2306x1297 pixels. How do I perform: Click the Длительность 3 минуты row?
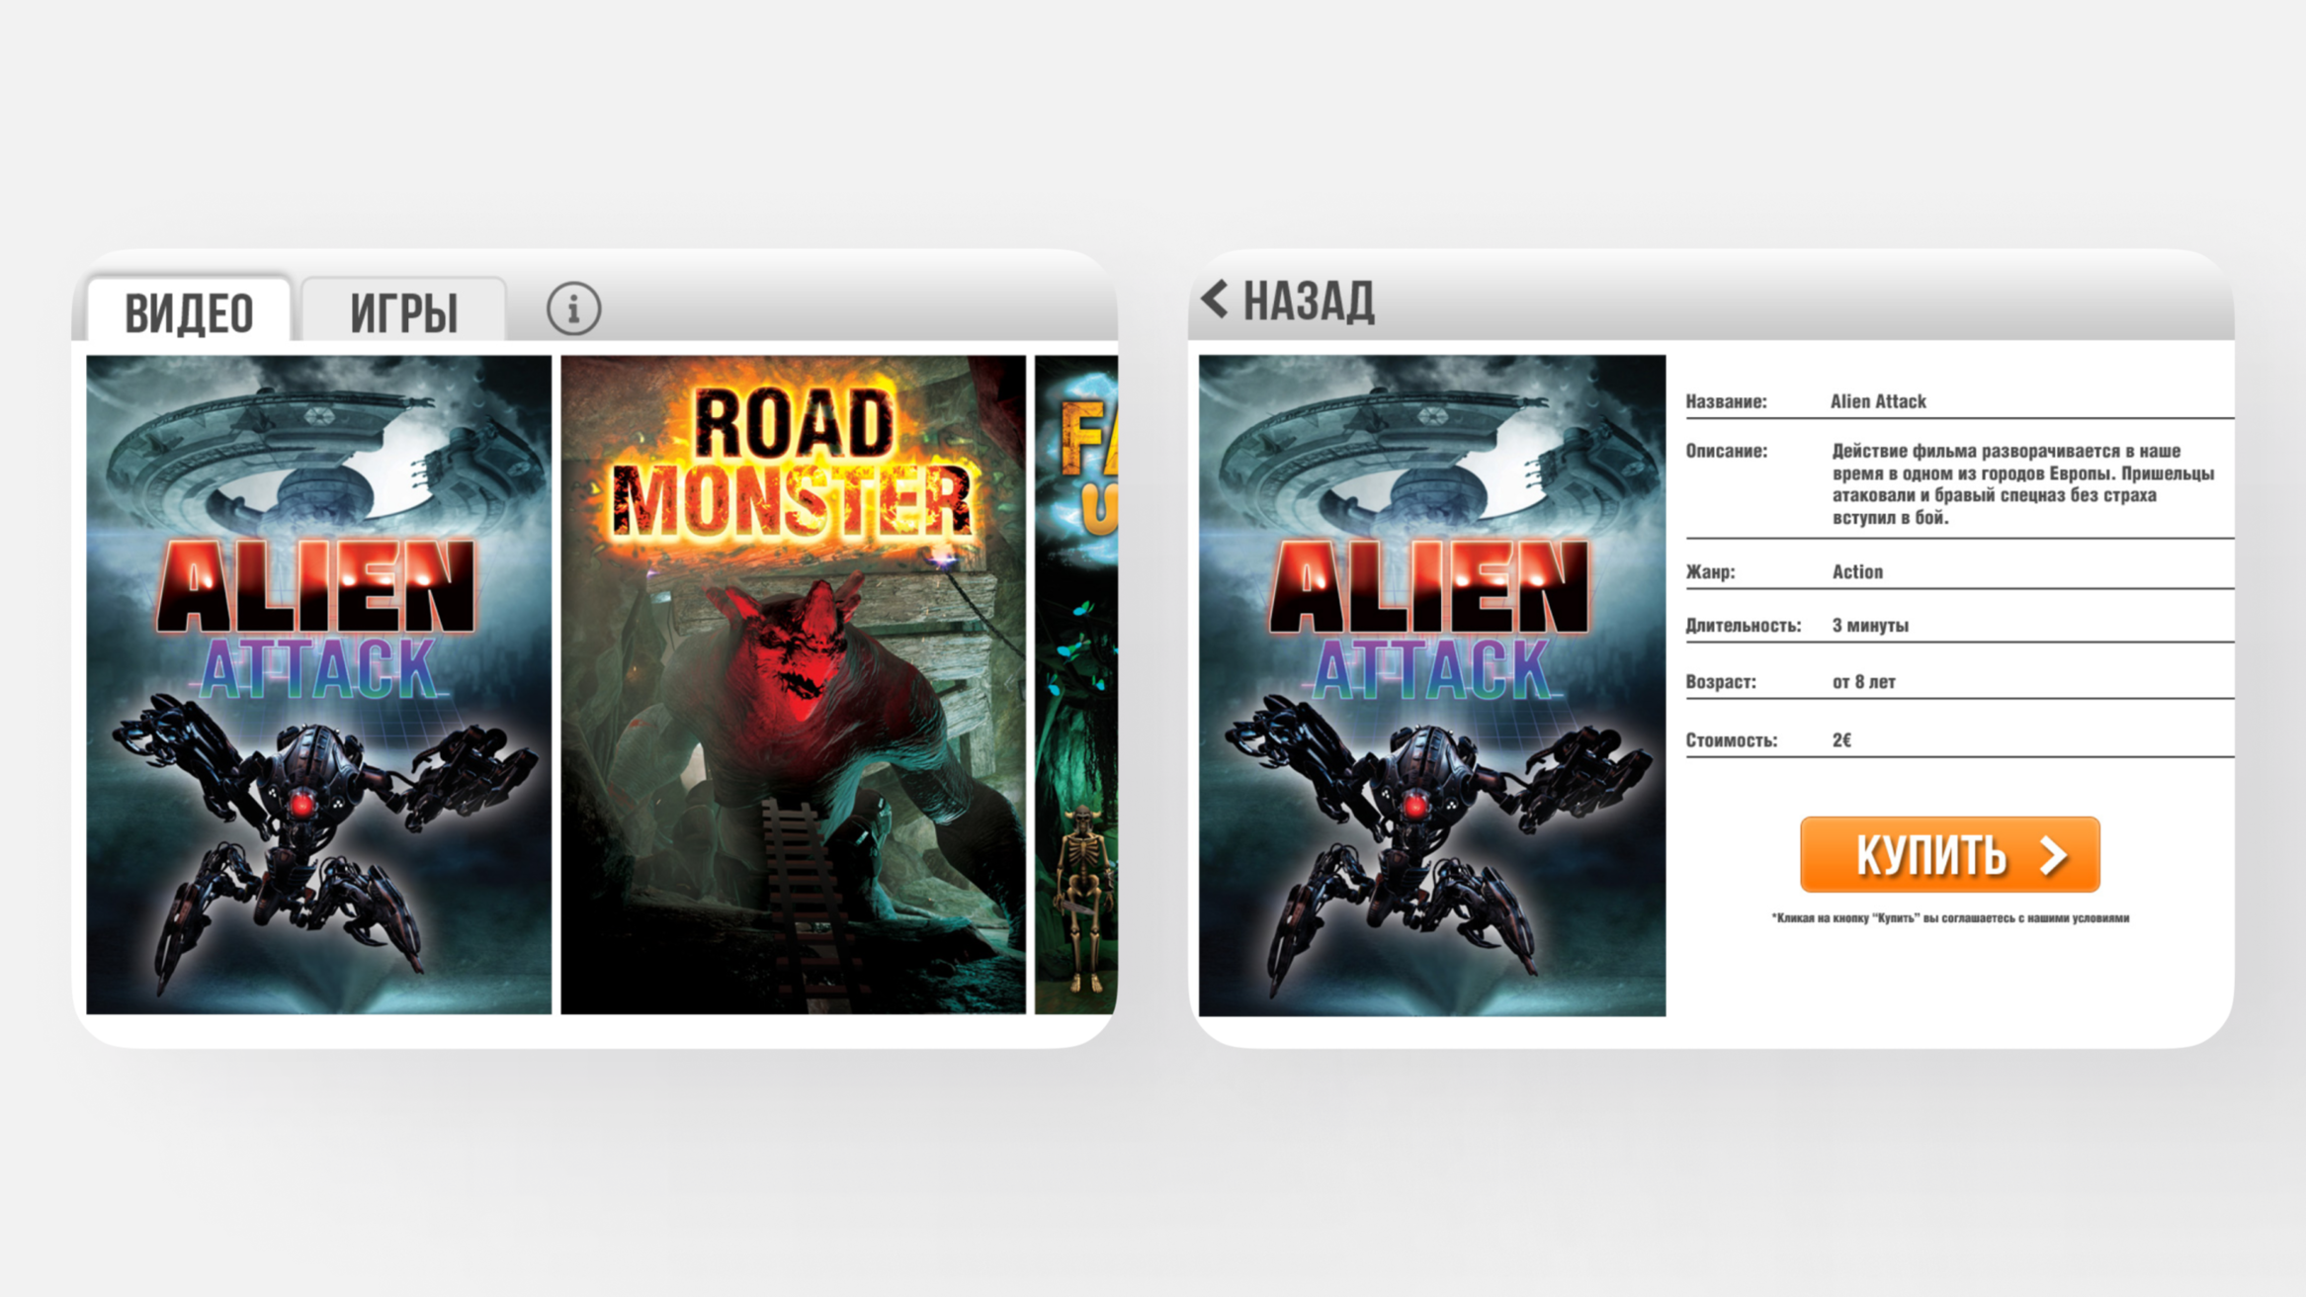1959,625
